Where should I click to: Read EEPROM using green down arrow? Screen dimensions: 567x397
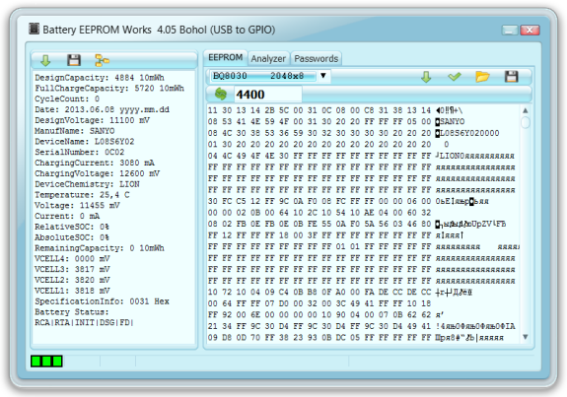click(426, 77)
